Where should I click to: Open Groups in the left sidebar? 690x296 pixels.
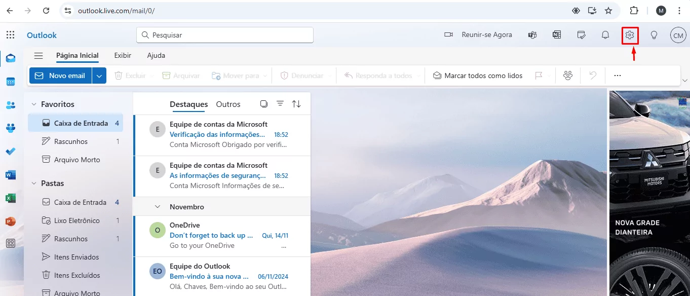(x=11, y=128)
